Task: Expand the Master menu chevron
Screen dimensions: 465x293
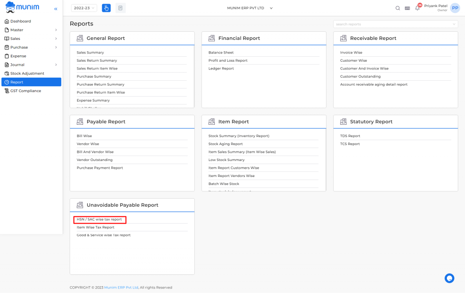Action: click(x=56, y=30)
